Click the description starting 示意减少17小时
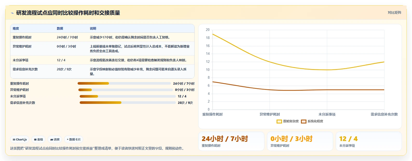The width and height of the screenshot is (412, 161). coord(131,37)
